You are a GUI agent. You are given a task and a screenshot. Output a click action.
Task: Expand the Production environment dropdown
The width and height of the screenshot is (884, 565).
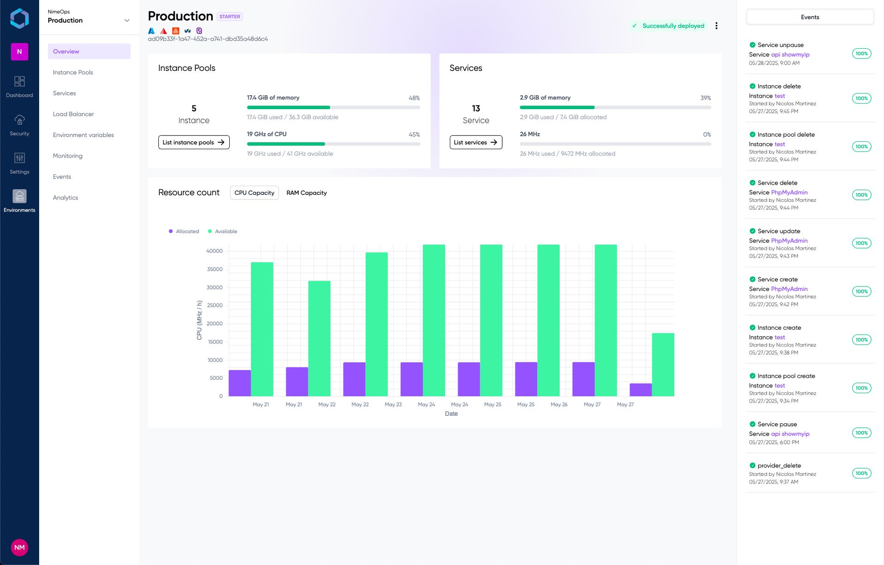tap(127, 20)
